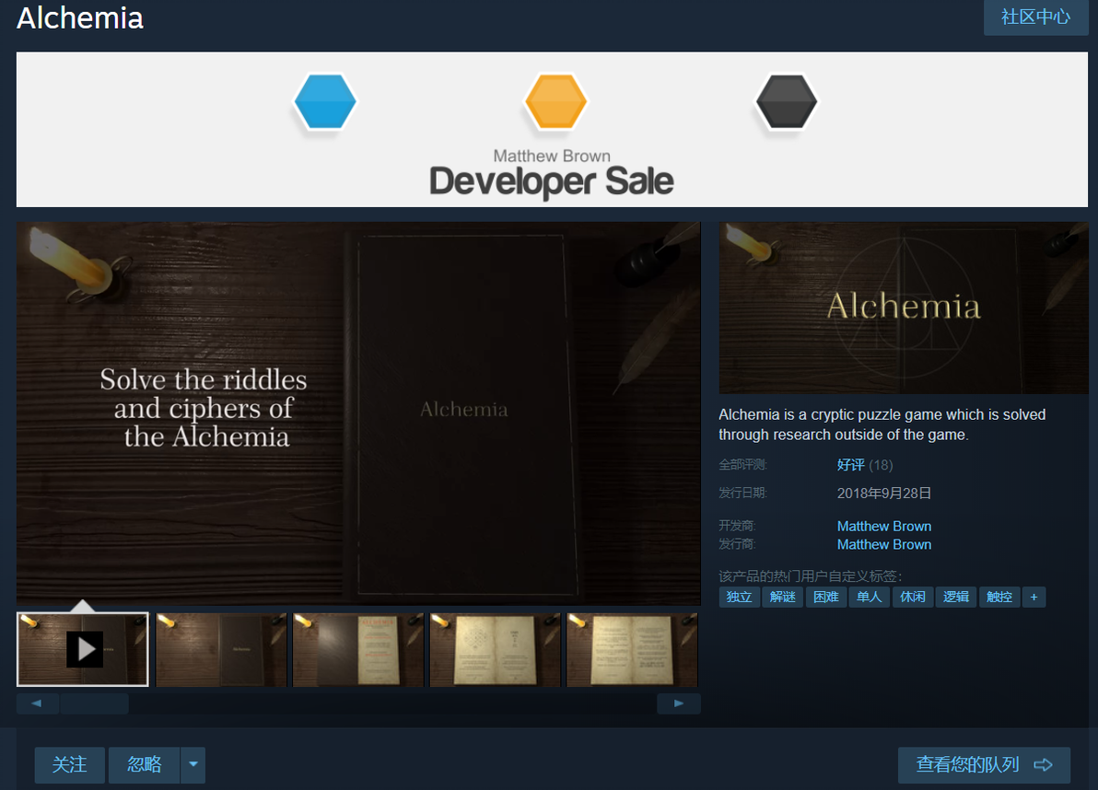Image resolution: width=1098 pixels, height=790 pixels.
Task: Open 查看您的队列 view your queue
Action: [x=984, y=765]
